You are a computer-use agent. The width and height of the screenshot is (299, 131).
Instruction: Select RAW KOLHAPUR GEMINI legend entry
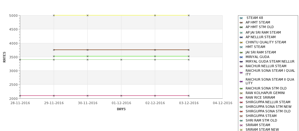click(x=265, y=93)
